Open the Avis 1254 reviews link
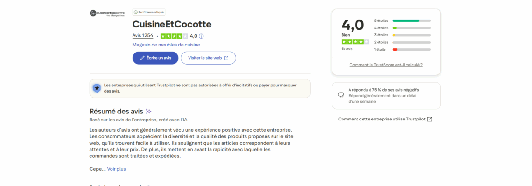This screenshot has width=532, height=186. (143, 36)
